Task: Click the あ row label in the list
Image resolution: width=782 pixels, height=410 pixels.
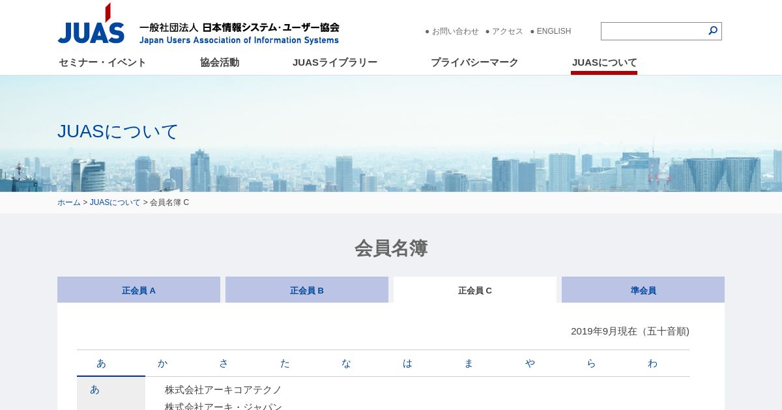Action: click(x=95, y=389)
